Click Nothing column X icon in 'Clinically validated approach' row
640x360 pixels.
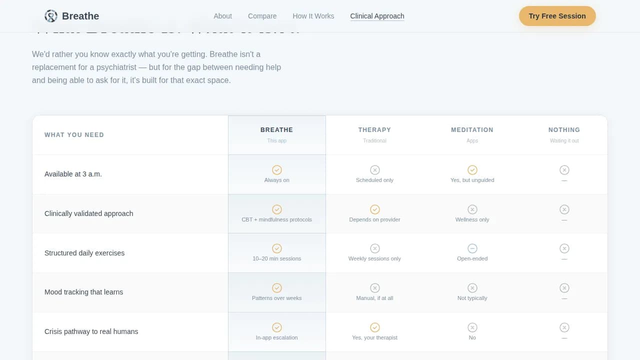click(564, 209)
